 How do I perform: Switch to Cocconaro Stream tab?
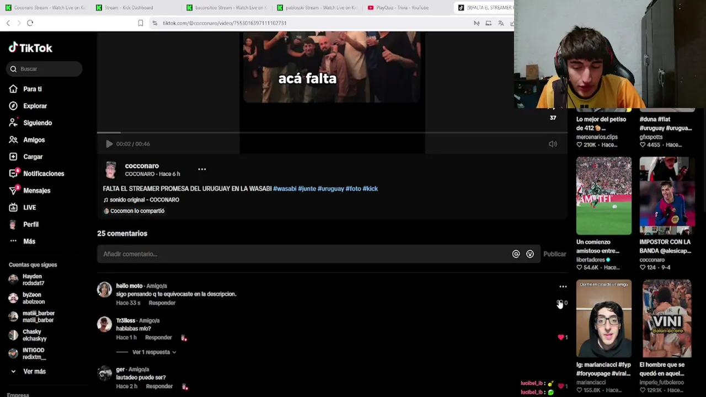coord(45,8)
